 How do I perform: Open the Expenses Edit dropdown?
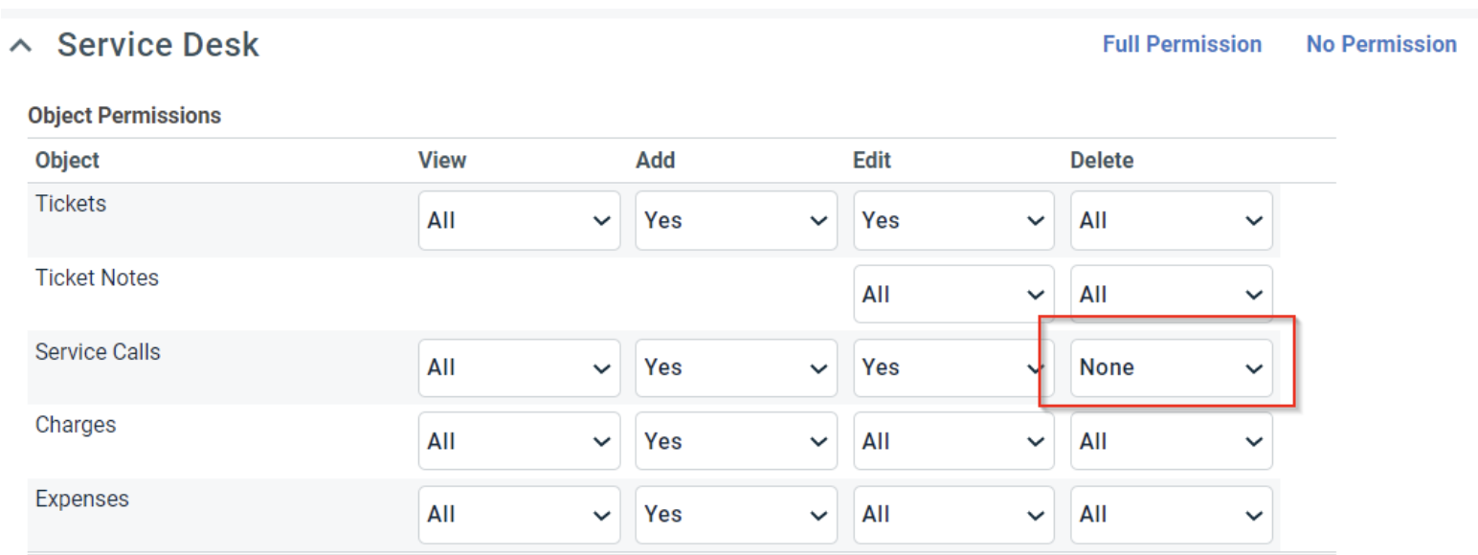pos(952,515)
